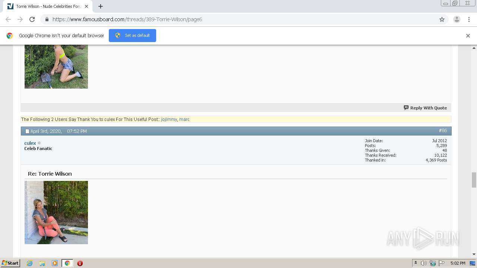Screen dimensions: 477x268
Task: Click scrollbar up arrow
Action: [x=474, y=48]
